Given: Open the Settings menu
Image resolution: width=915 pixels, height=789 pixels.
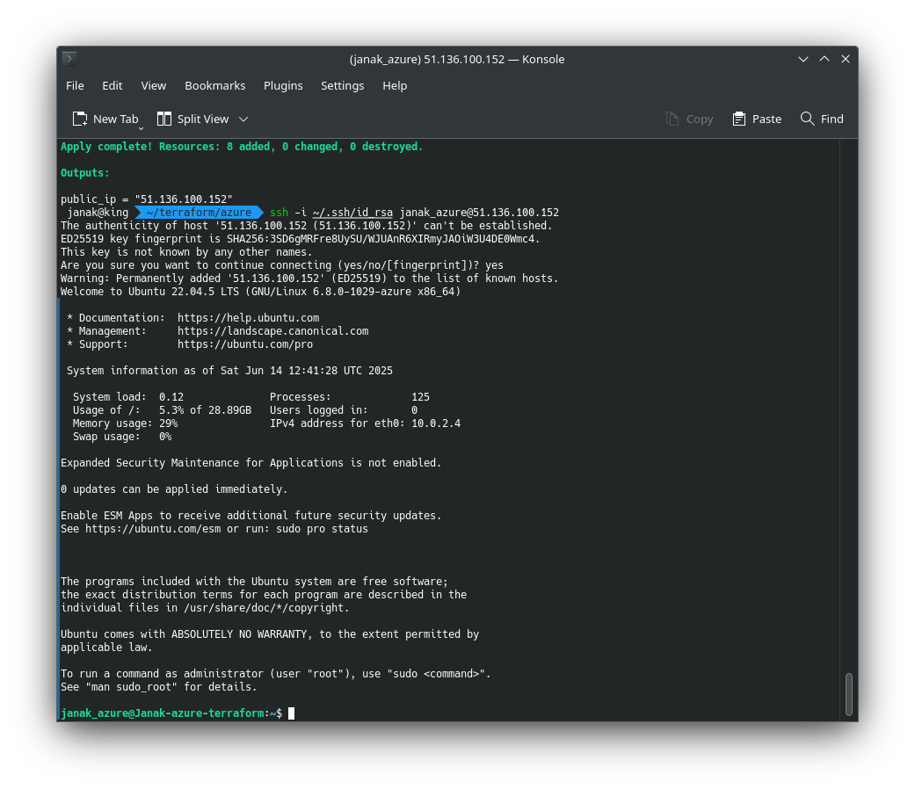Looking at the screenshot, I should coord(342,85).
